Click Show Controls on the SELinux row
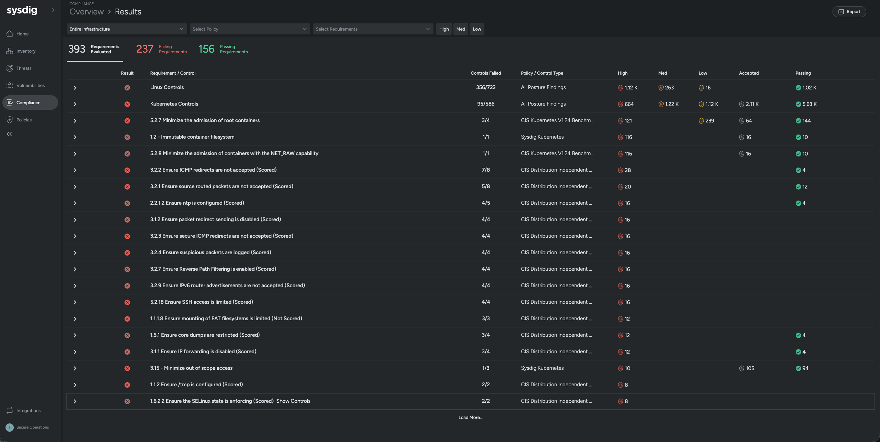The height and width of the screenshot is (442, 880). pyautogui.click(x=293, y=401)
